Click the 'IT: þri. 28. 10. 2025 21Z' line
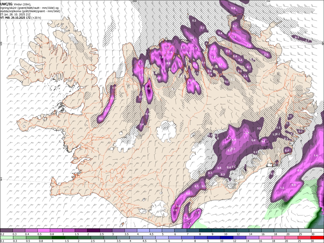This screenshot has width=324, height=243. tap(16, 14)
